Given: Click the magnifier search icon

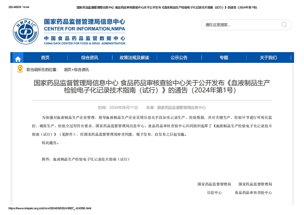Looking at the screenshot, I should coord(284,25).
